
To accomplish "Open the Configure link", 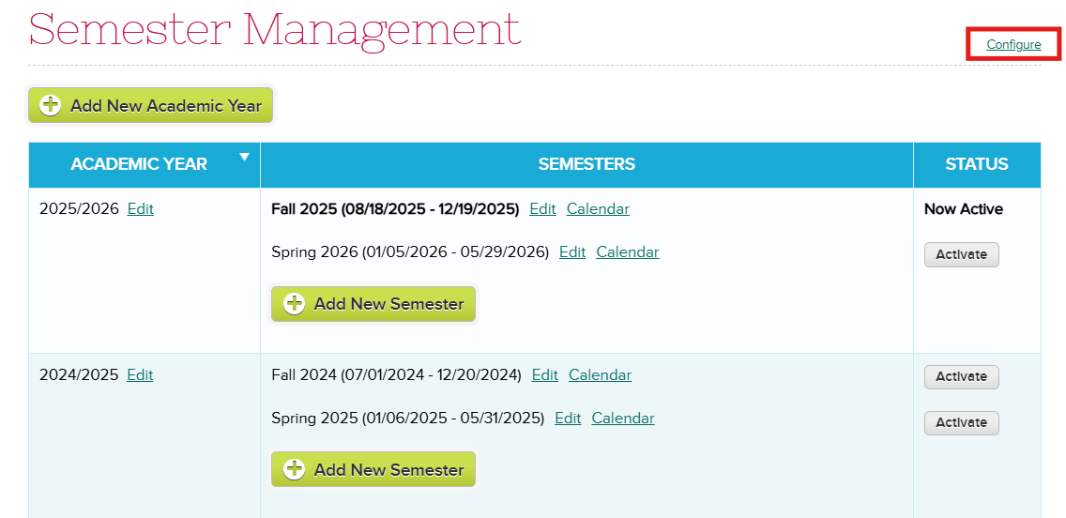I will [x=1013, y=45].
